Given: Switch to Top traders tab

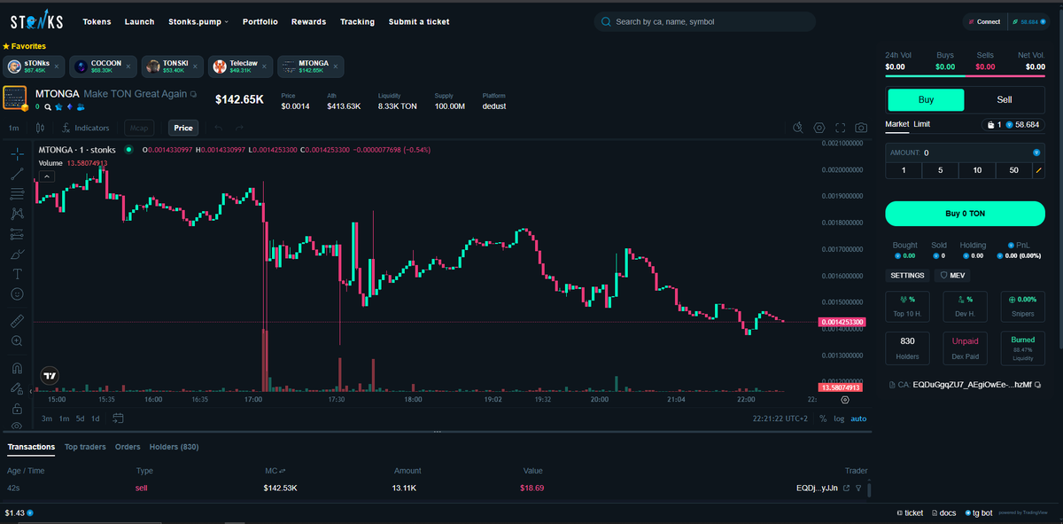Looking at the screenshot, I should [85, 447].
